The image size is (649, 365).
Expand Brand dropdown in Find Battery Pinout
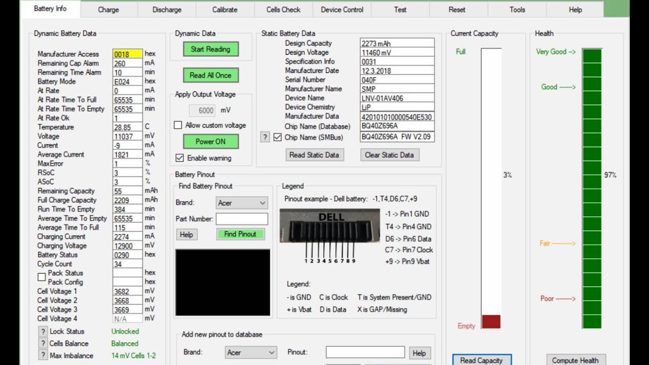(x=242, y=203)
